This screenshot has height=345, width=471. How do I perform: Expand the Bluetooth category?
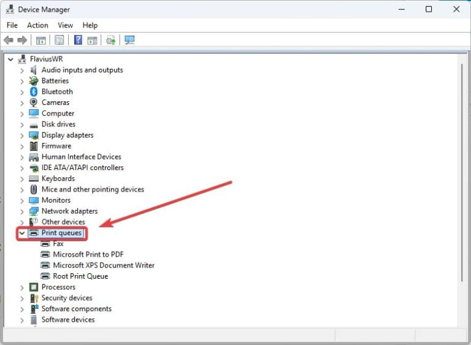coord(22,92)
